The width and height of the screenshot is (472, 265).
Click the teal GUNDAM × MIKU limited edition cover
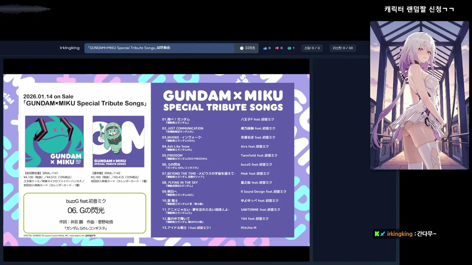click(x=54, y=142)
